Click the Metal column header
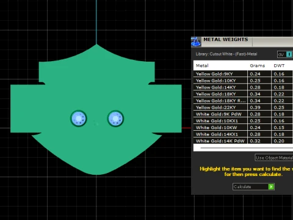This screenshot has width=293, height=220. (202, 65)
